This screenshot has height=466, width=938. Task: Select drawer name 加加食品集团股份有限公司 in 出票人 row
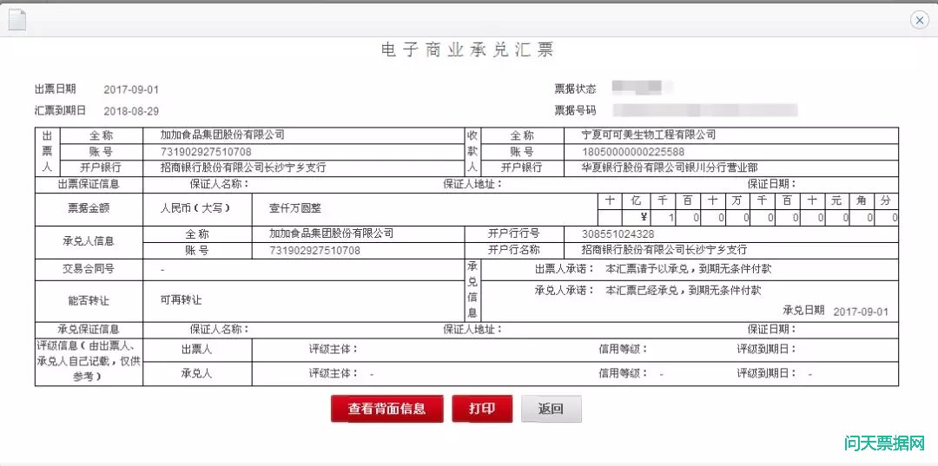pos(222,135)
